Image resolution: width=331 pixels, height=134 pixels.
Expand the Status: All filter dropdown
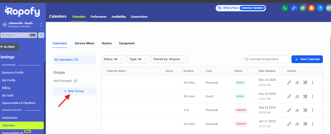[x=113, y=59]
